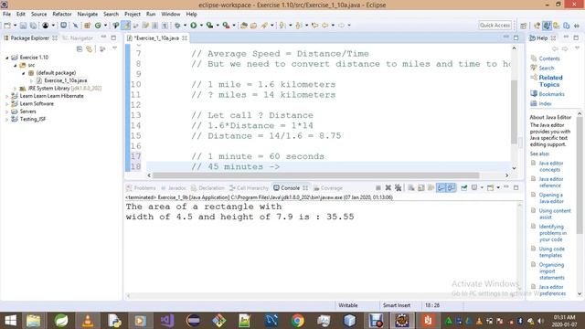Click Collapse All in Package Explorer
Screen dimensions: 585x329
[x=80, y=48]
